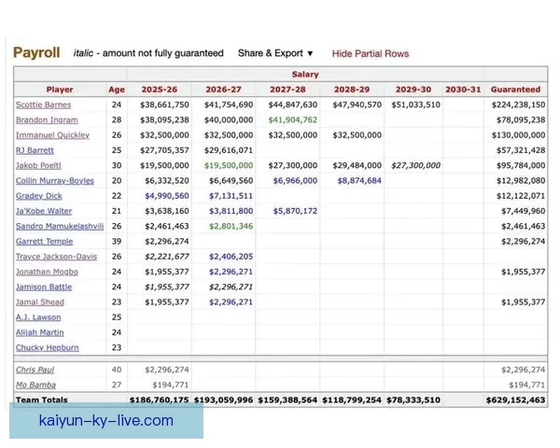
Task: Sort by the 2026-27 column header
Action: tap(224, 90)
